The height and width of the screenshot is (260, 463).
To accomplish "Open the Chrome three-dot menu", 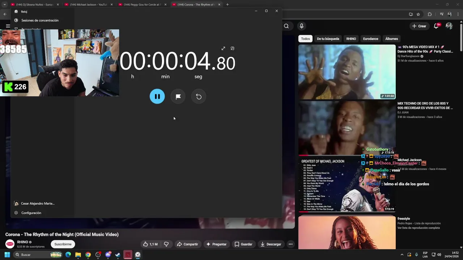I will tap(458, 14).
